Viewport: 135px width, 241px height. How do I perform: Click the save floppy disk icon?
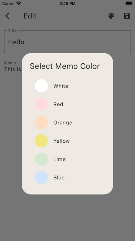[127, 16]
